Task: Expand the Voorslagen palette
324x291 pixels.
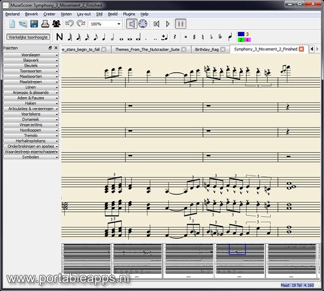Action: pos(31,55)
